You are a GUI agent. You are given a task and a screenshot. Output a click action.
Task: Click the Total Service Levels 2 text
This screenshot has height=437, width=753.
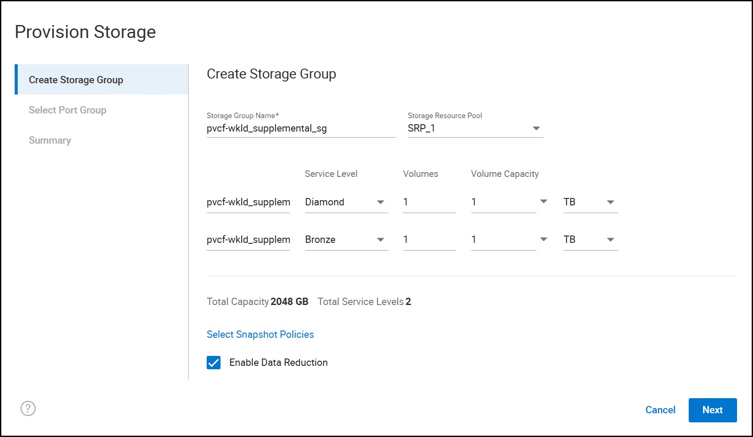364,302
